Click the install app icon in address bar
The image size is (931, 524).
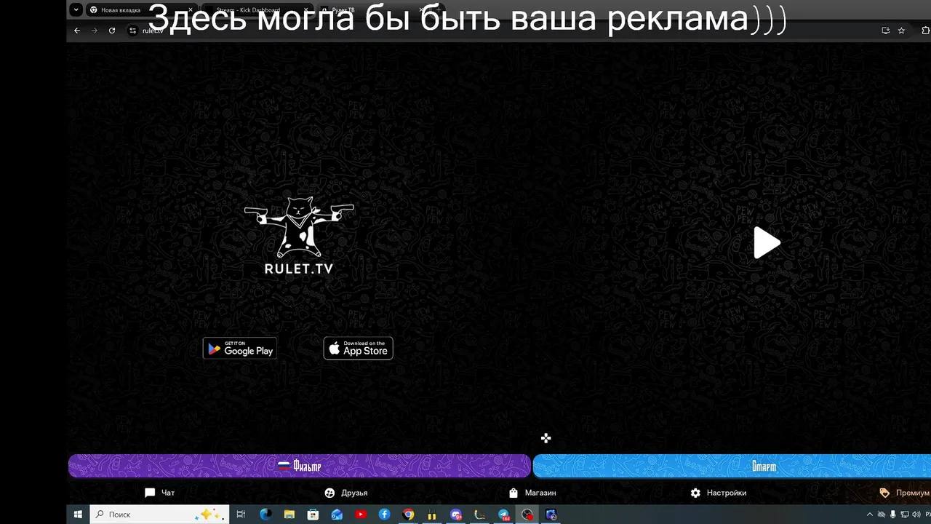click(885, 31)
